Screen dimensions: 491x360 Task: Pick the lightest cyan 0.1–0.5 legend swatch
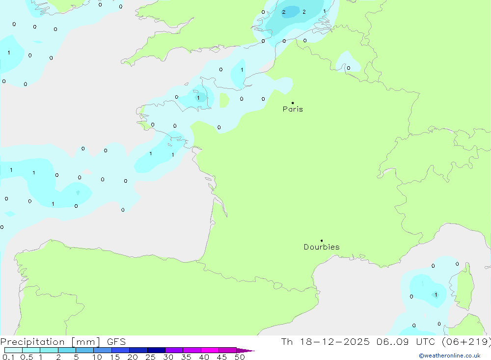coord(13,350)
